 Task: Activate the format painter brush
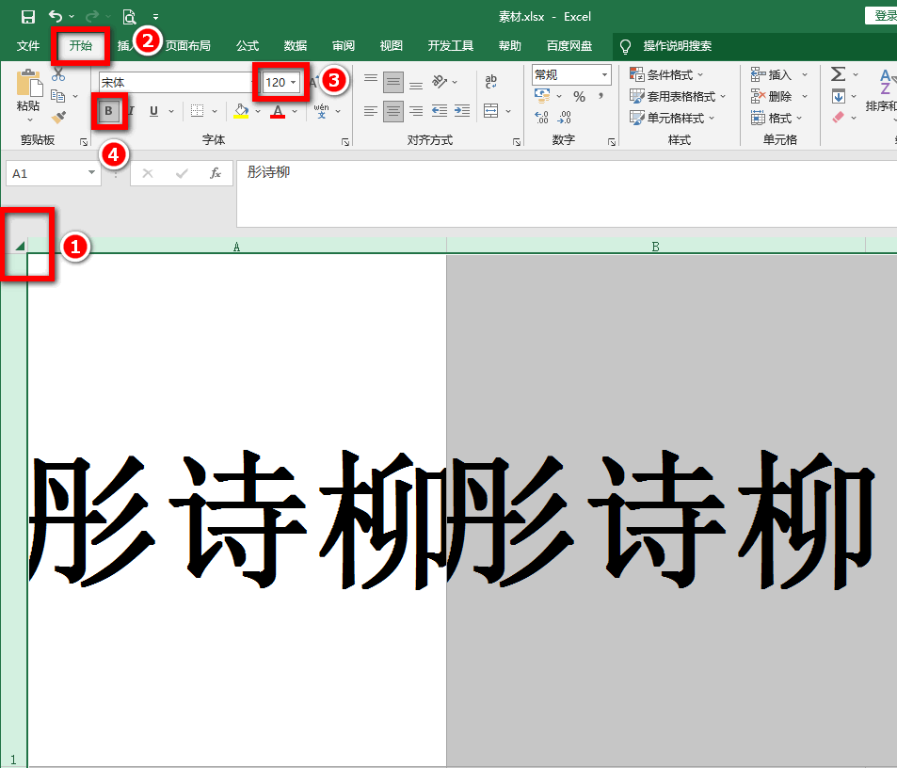(x=58, y=118)
